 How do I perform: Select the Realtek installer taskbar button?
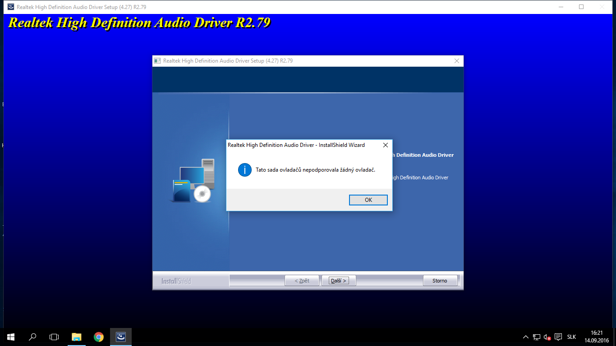pyautogui.click(x=121, y=337)
